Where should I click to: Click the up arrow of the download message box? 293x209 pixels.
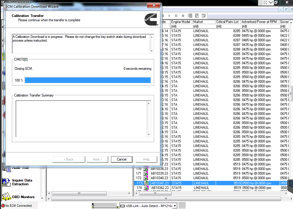click(152, 37)
